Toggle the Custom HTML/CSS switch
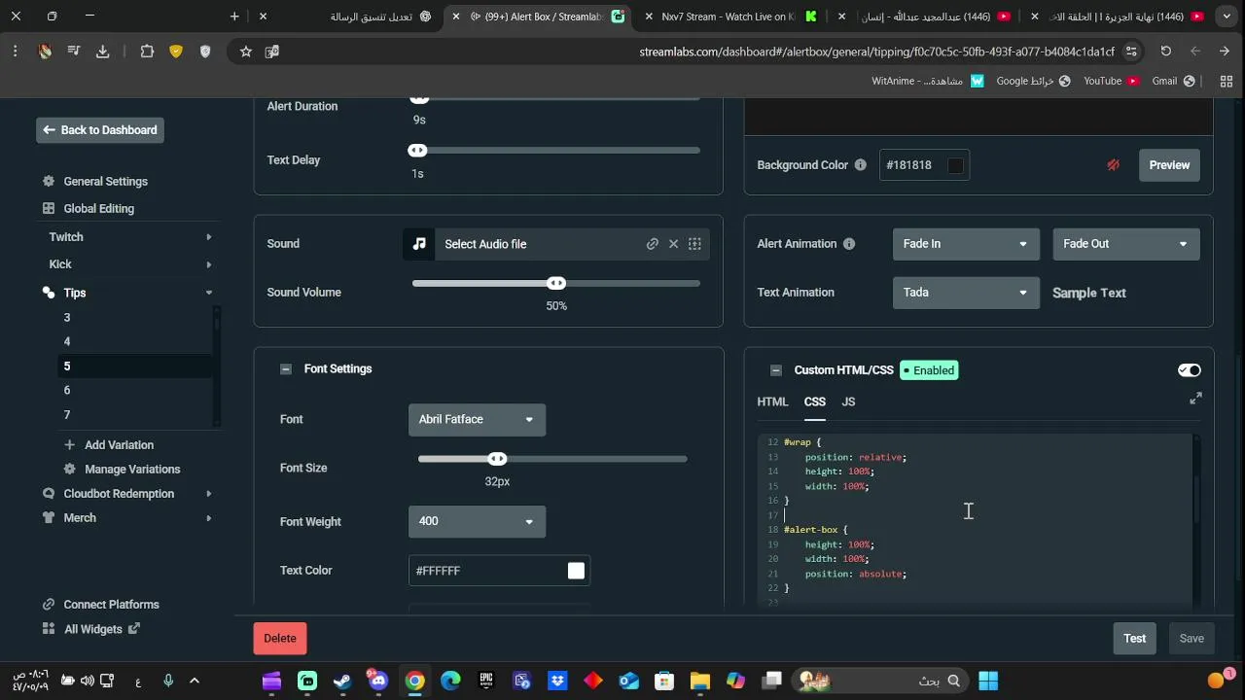The width and height of the screenshot is (1245, 700). (1189, 370)
